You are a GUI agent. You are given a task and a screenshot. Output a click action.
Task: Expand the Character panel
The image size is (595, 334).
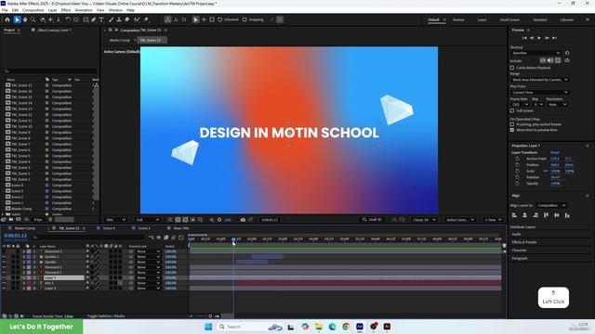[519, 250]
